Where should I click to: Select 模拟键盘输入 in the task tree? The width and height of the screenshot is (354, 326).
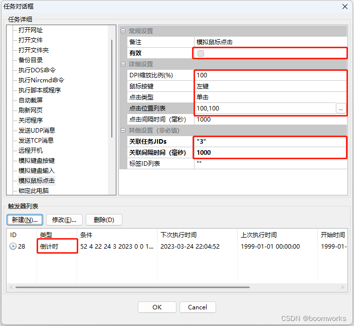37,170
